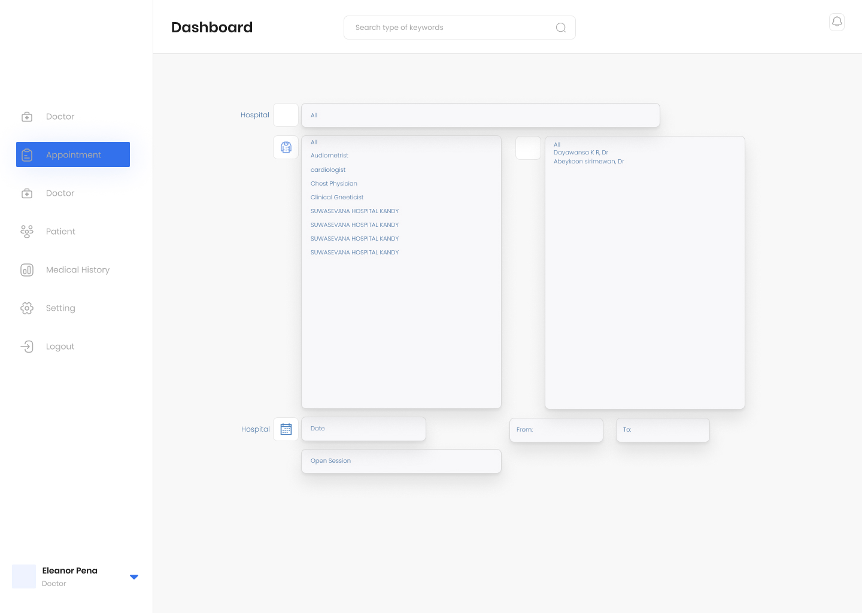The width and height of the screenshot is (862, 613).
Task: Select doctor Dayawansa K R, Dr
Action: tap(581, 153)
